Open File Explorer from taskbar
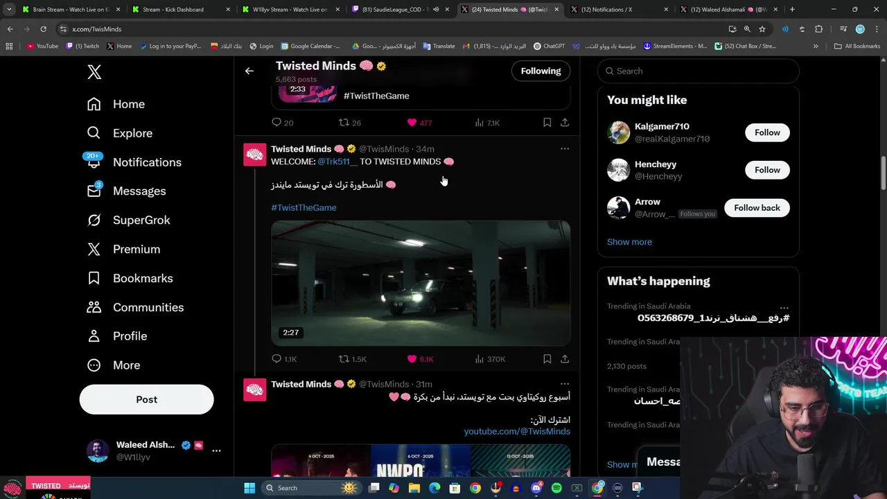Screen dimensions: 887x499 pos(414,488)
